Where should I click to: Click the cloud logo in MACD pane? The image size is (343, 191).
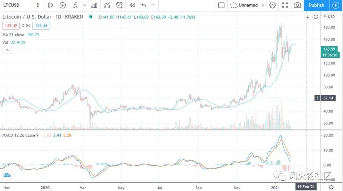pyautogui.click(x=7, y=175)
